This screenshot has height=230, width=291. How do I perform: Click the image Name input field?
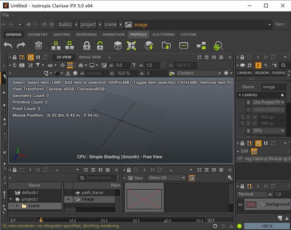275,87
